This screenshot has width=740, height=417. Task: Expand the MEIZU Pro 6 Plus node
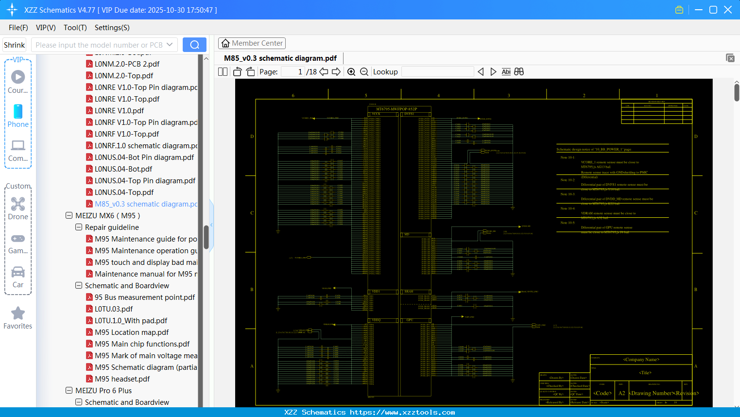click(x=69, y=390)
